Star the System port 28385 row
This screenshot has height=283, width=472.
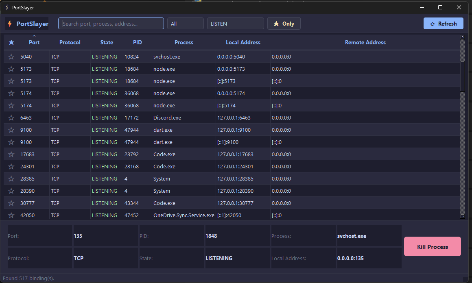coord(11,179)
